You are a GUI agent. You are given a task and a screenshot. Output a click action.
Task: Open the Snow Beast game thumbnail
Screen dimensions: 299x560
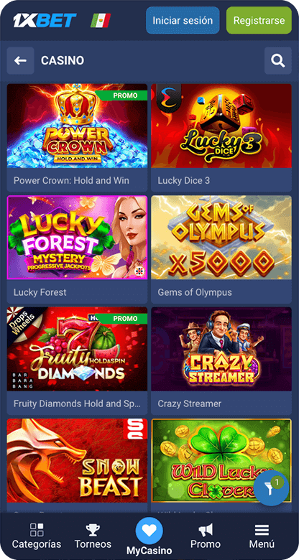pos(77,460)
